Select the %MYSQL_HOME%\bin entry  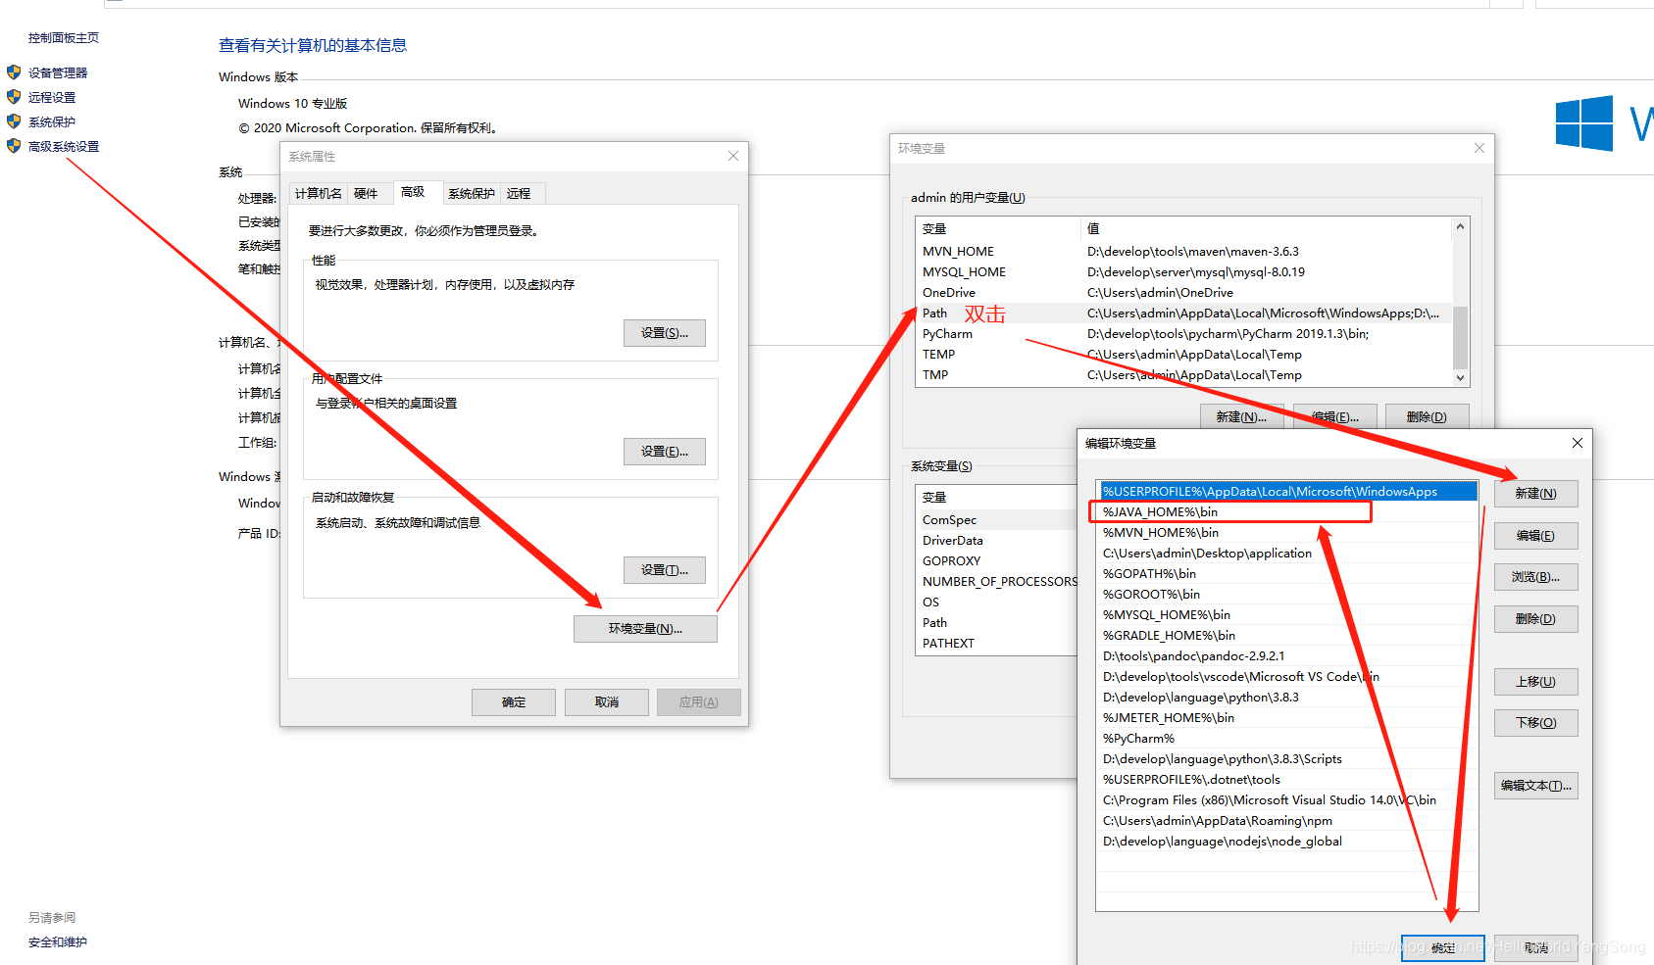click(1287, 615)
